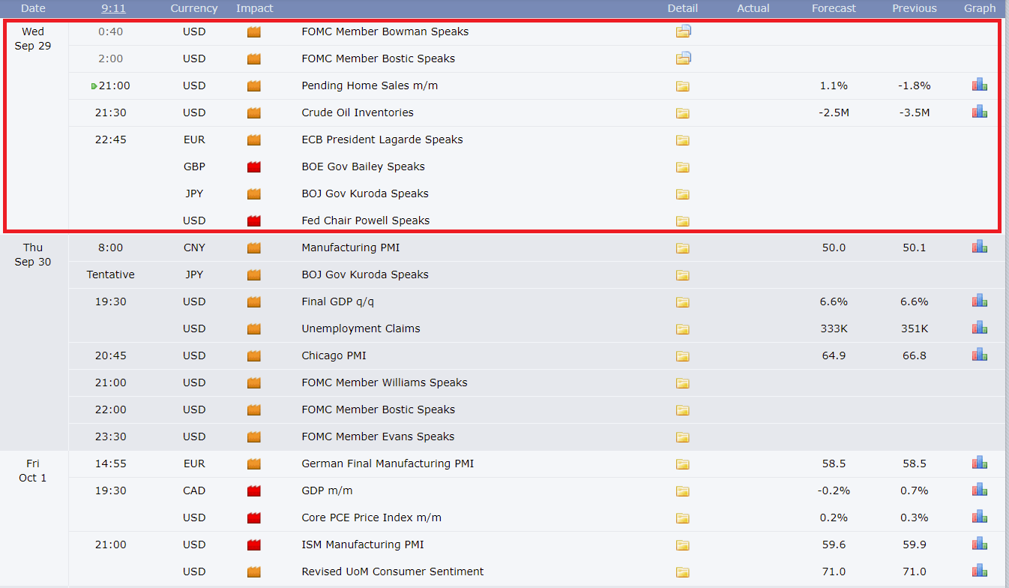
Task: Click GBP currency for BOE Gov Bailey
Action: click(194, 166)
